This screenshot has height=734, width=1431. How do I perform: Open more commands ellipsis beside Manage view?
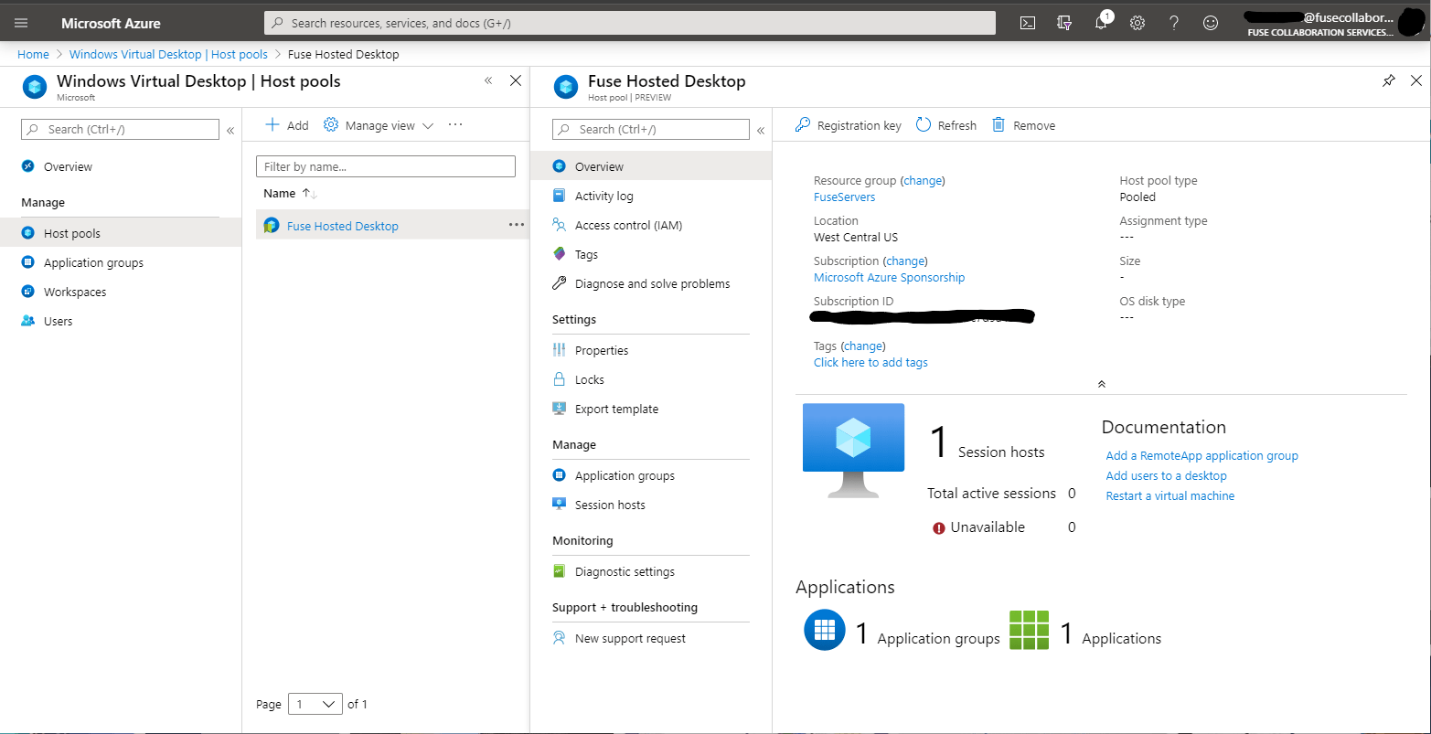[x=455, y=125]
